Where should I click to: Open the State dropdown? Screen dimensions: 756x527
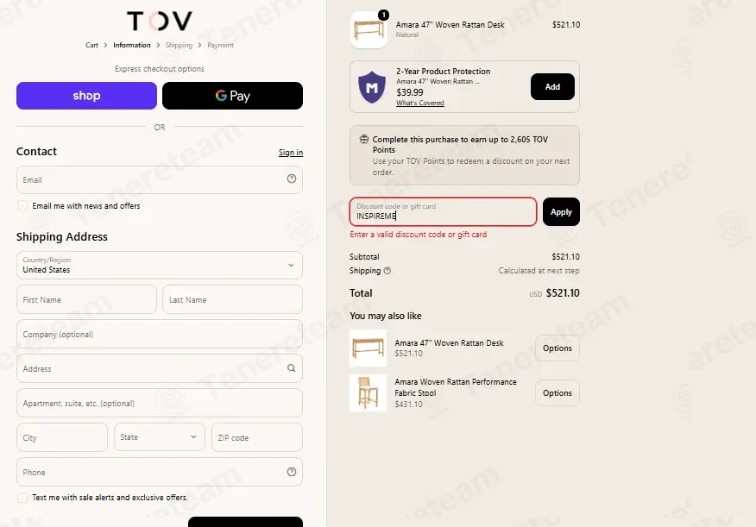160,437
